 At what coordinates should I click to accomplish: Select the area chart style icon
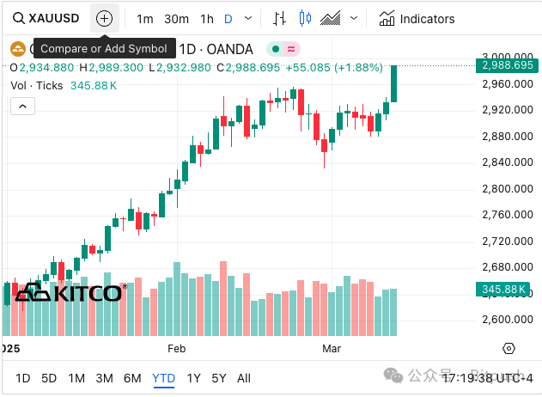tap(330, 18)
